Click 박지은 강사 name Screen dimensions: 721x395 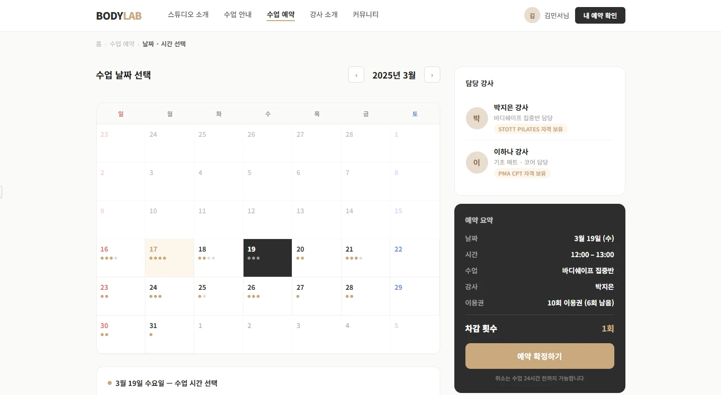(511, 107)
